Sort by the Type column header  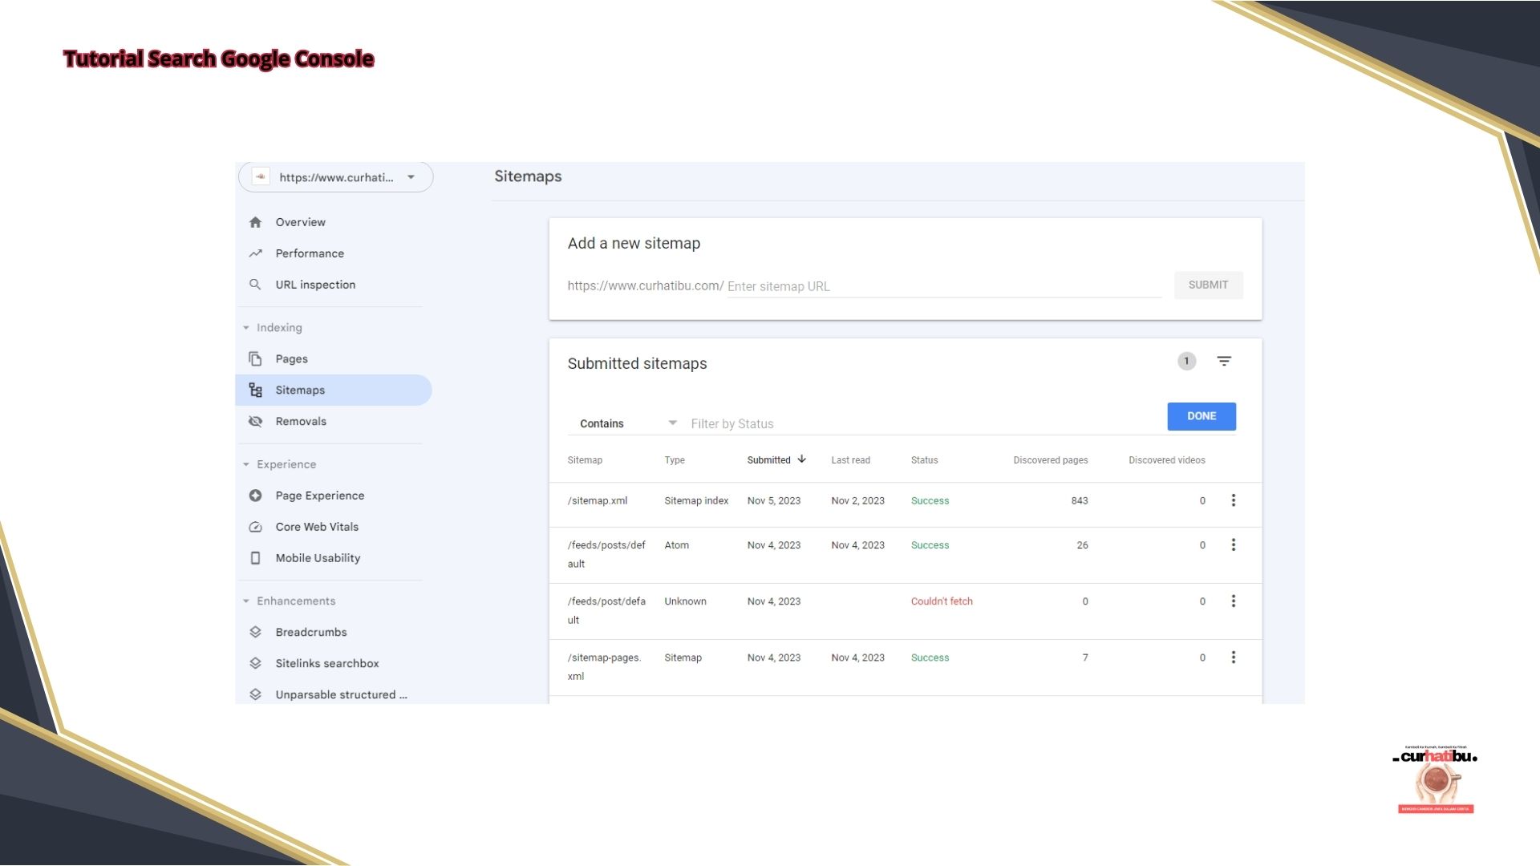[x=675, y=460]
